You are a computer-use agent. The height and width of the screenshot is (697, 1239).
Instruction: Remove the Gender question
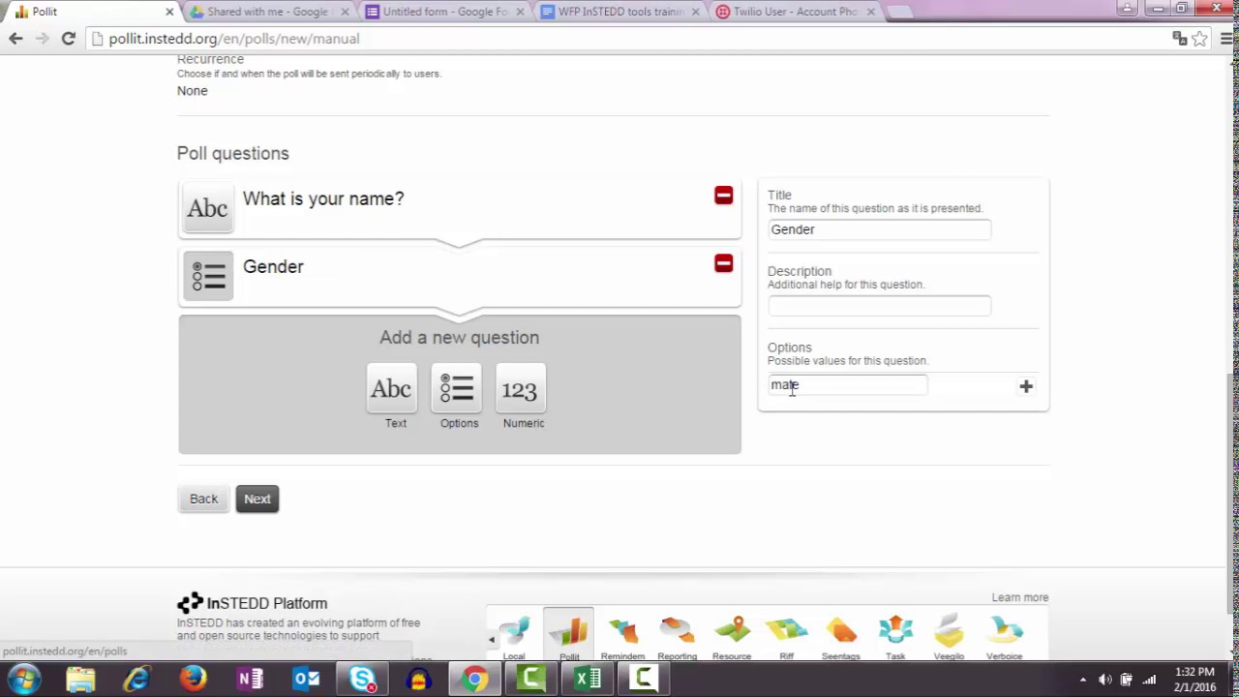[x=723, y=263]
